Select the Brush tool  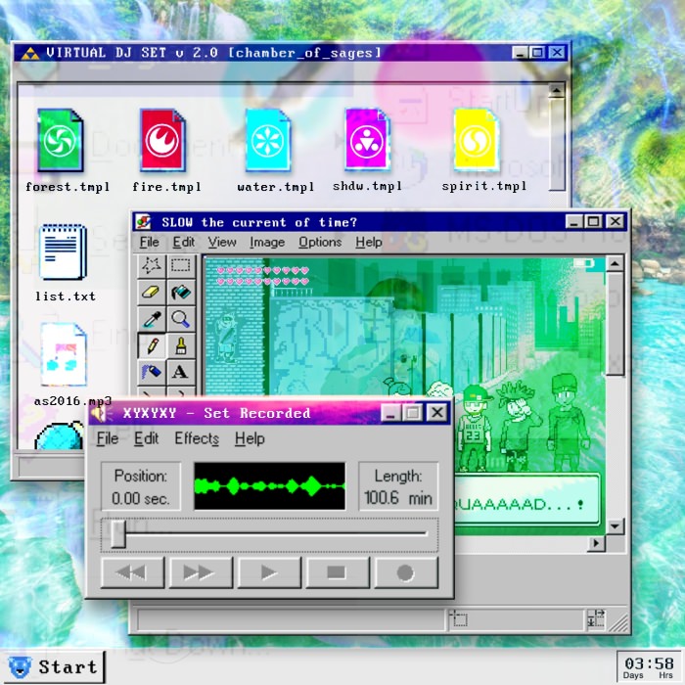180,346
